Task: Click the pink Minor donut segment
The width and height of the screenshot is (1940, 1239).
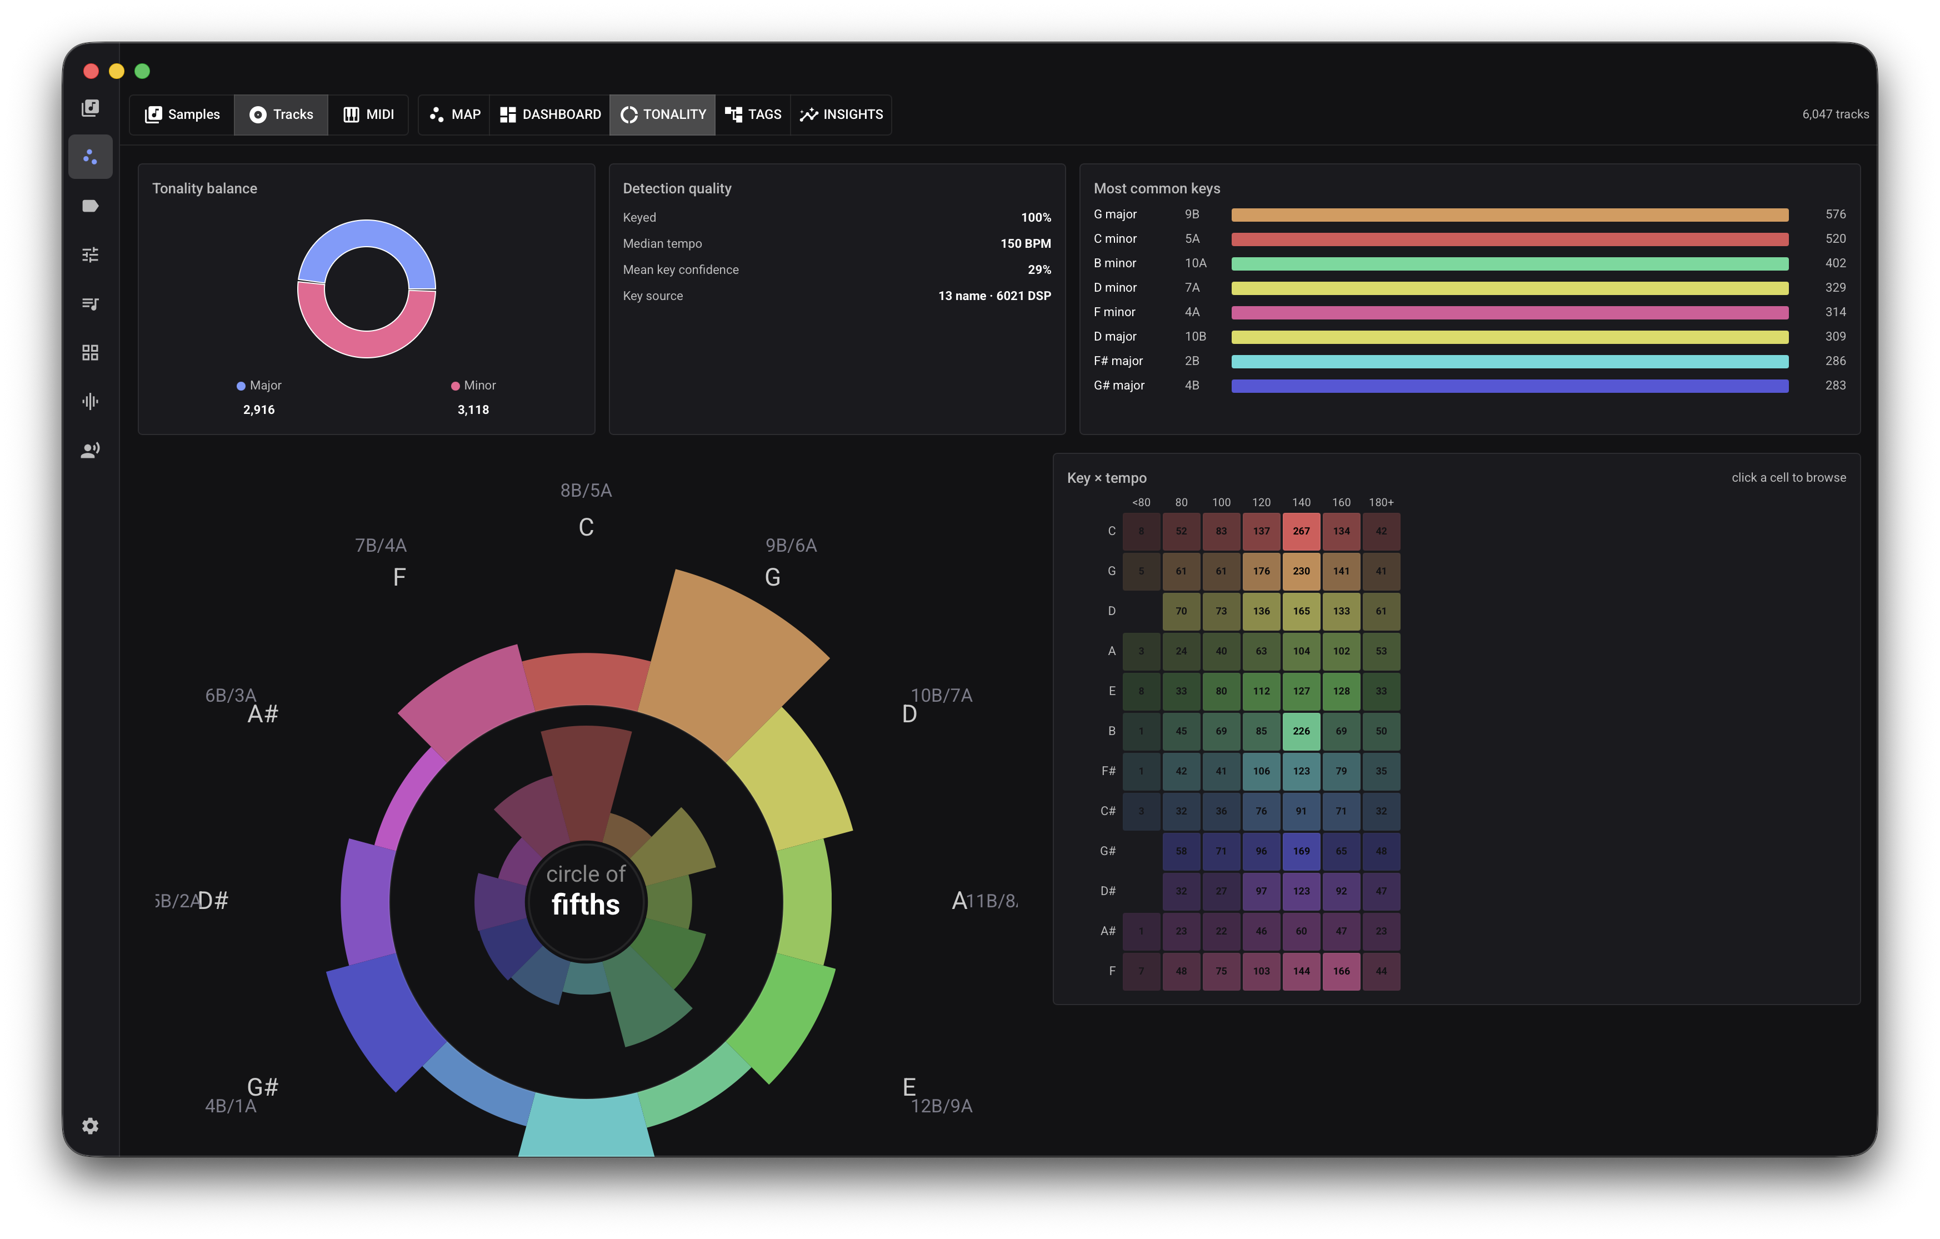Action: (367, 344)
